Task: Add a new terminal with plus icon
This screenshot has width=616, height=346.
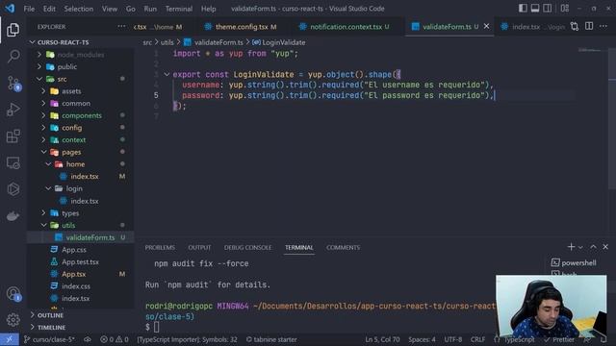Action: pos(571,247)
